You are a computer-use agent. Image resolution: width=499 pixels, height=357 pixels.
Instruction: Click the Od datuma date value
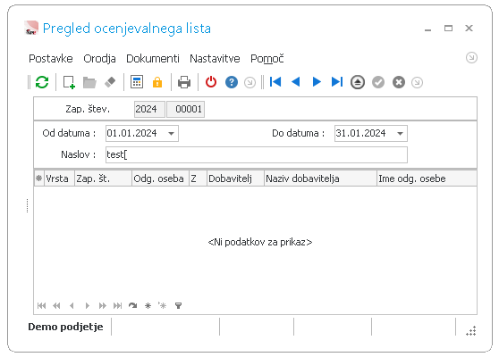pyautogui.click(x=131, y=133)
